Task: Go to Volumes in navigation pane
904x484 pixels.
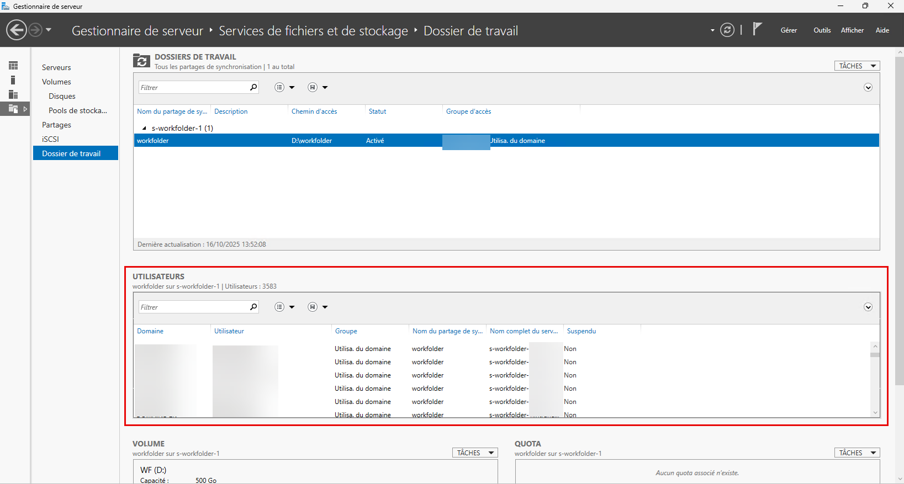Action: [56, 82]
